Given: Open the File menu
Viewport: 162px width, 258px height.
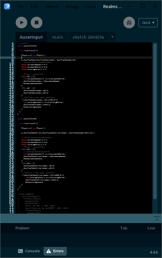Looking at the screenshot, I should [x=20, y=7].
